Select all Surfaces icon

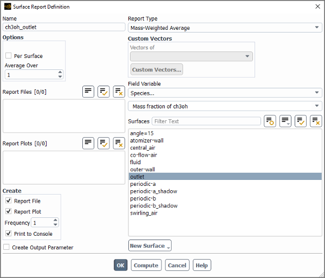tap(300, 121)
